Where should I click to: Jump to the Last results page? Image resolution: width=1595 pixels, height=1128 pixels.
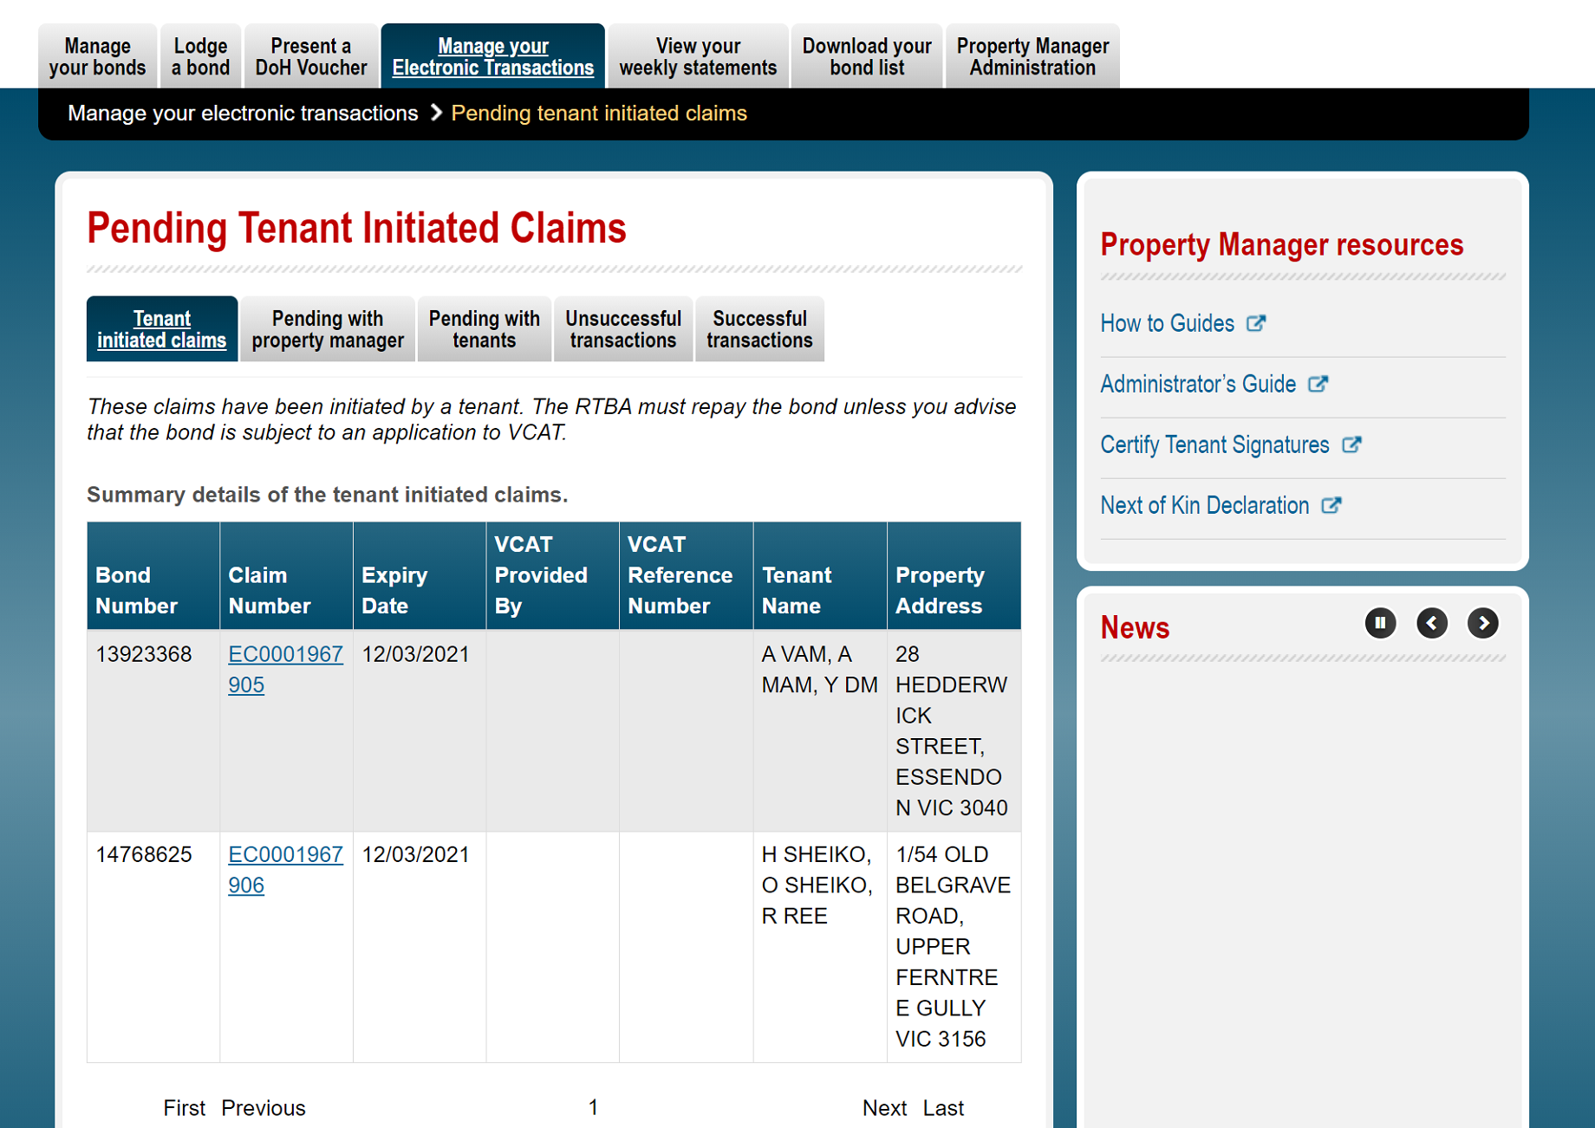coord(944,1107)
